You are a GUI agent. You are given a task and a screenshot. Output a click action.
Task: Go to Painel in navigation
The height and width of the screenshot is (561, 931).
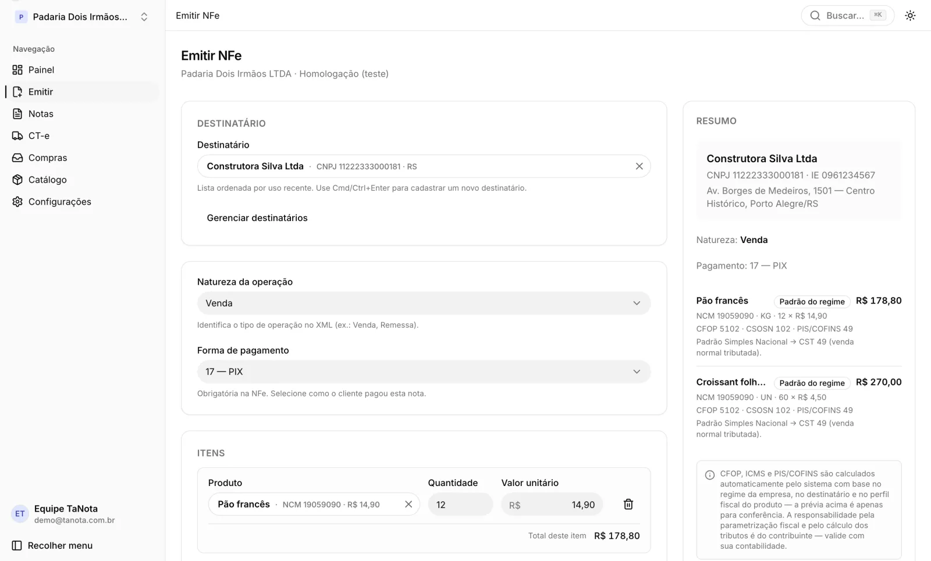point(82,70)
